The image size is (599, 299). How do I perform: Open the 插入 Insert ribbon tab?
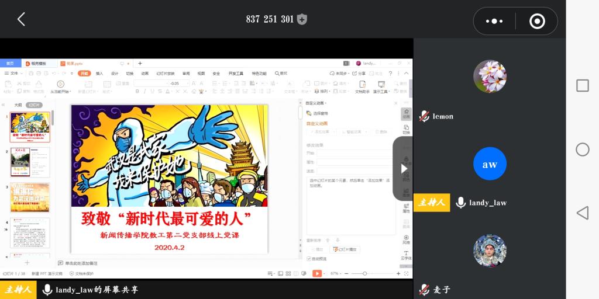pos(99,74)
